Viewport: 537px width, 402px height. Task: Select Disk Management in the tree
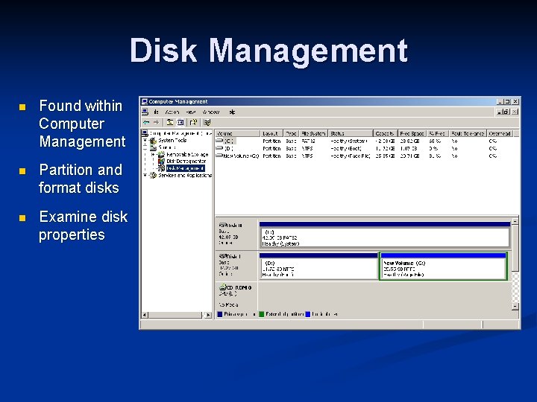(x=185, y=168)
